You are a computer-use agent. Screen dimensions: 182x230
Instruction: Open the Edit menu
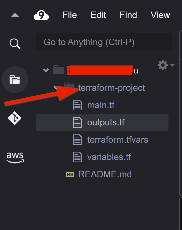pyautogui.click(x=98, y=15)
